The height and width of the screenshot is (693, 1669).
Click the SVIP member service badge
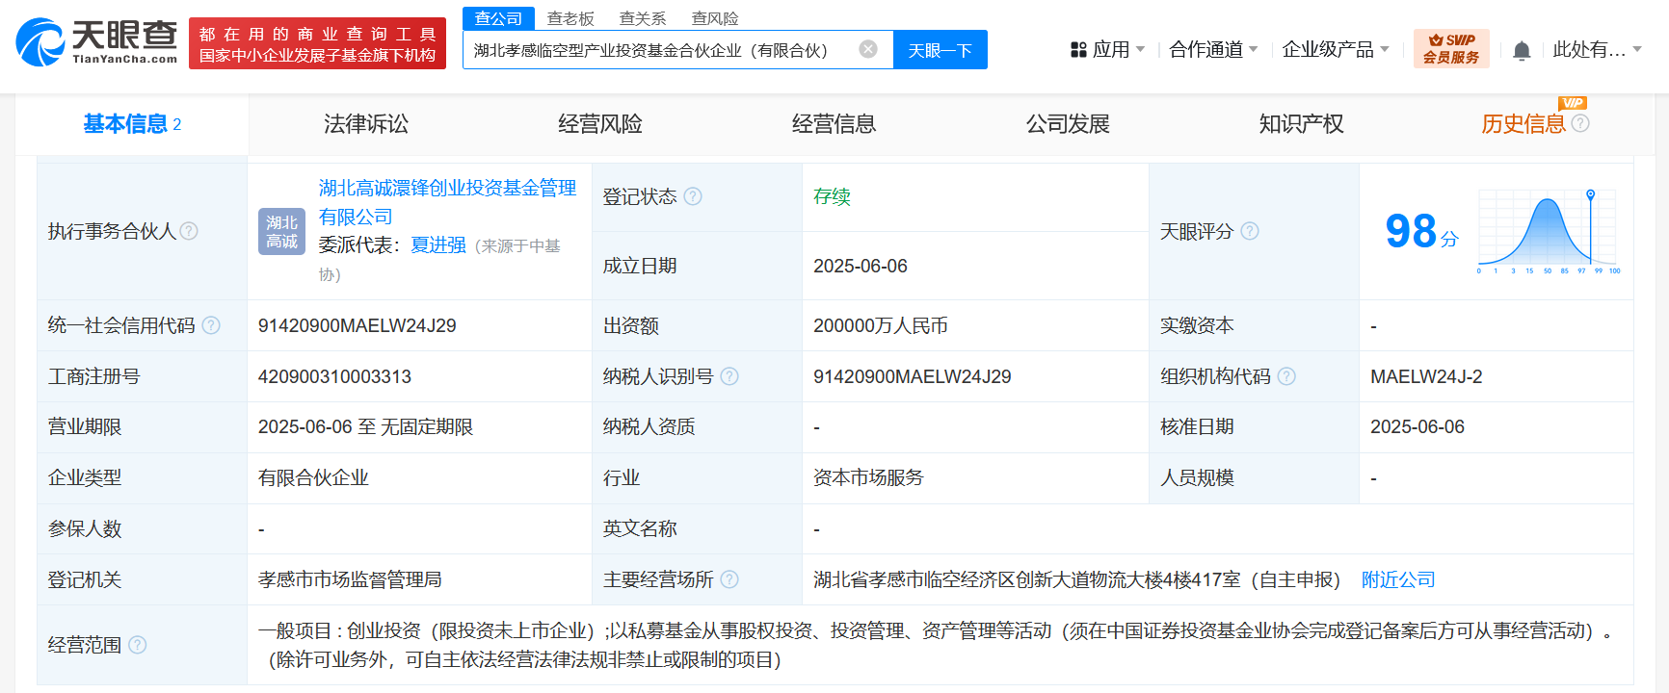(1451, 48)
